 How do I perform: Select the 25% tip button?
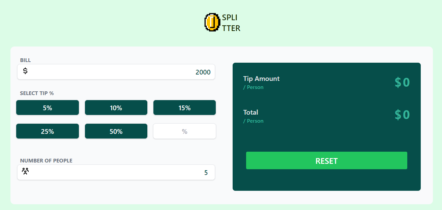tap(48, 131)
